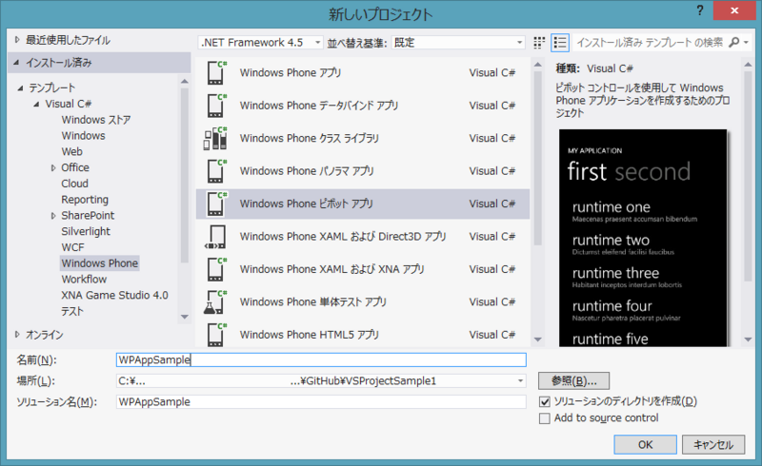Enable Add to source control checkbox

click(545, 418)
